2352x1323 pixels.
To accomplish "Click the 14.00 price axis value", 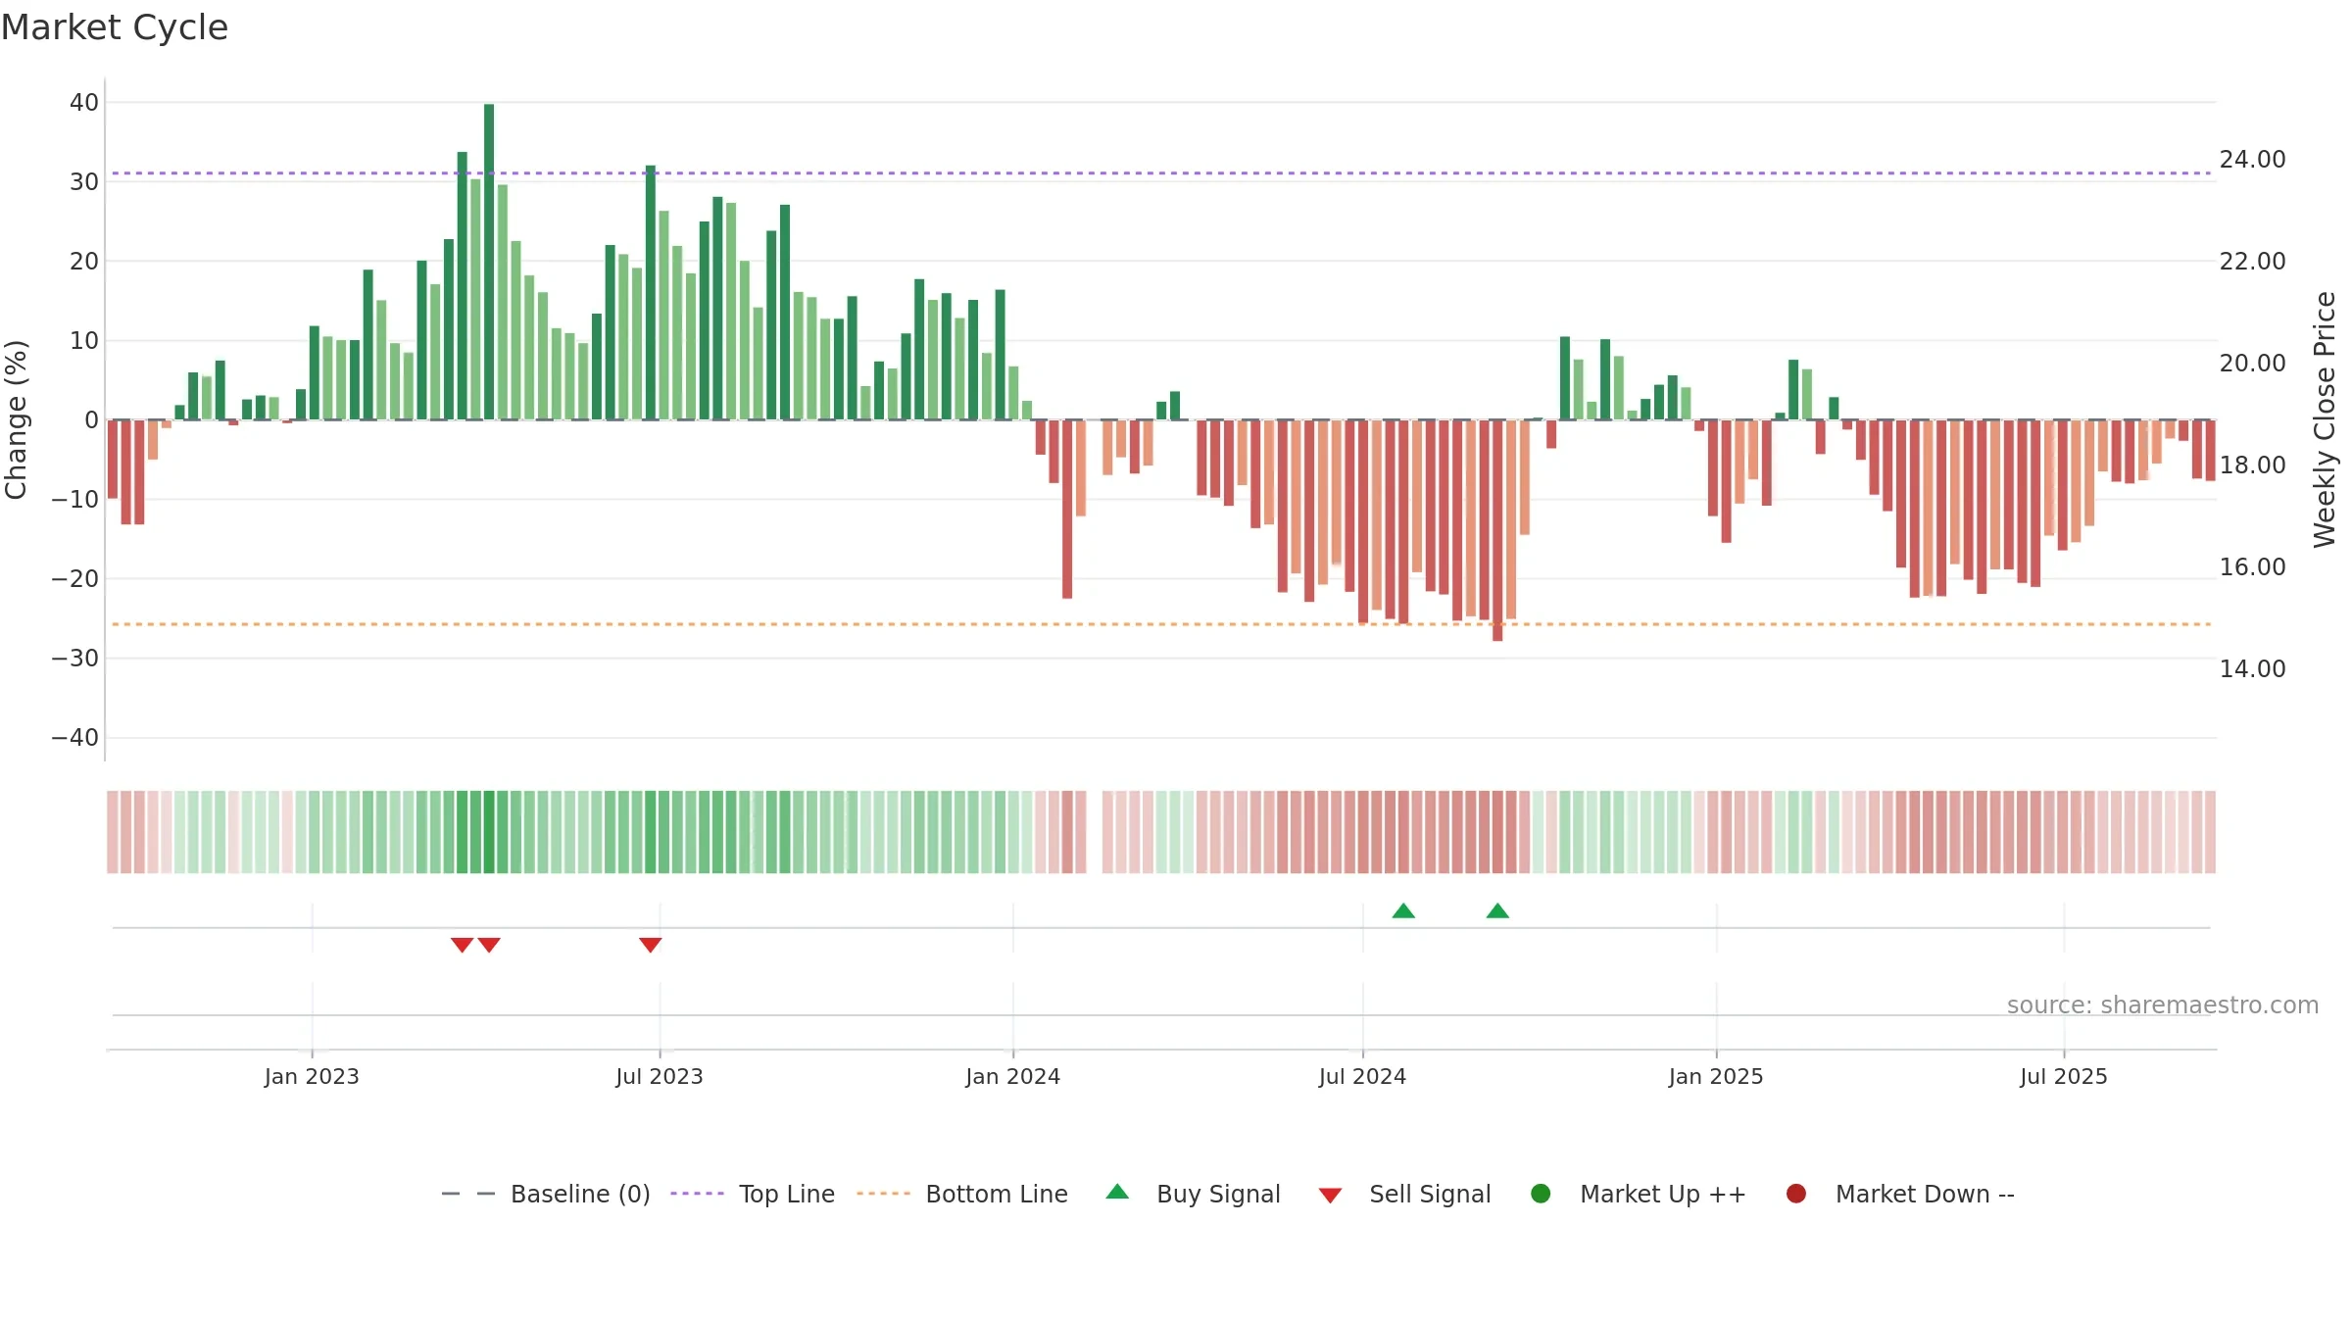I will pos(2252,669).
